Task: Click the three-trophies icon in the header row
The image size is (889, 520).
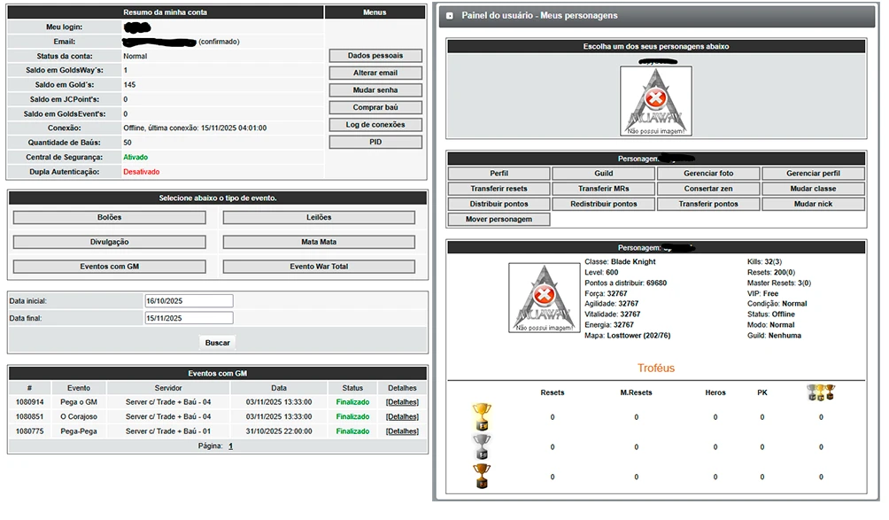Action: [x=821, y=392]
